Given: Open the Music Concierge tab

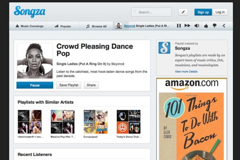Looking at the screenshot, I should click(x=30, y=26).
